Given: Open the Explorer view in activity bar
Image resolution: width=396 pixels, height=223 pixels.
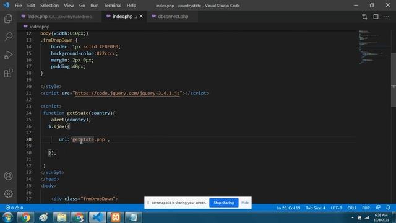Looking at the screenshot, I should click(x=8, y=19).
